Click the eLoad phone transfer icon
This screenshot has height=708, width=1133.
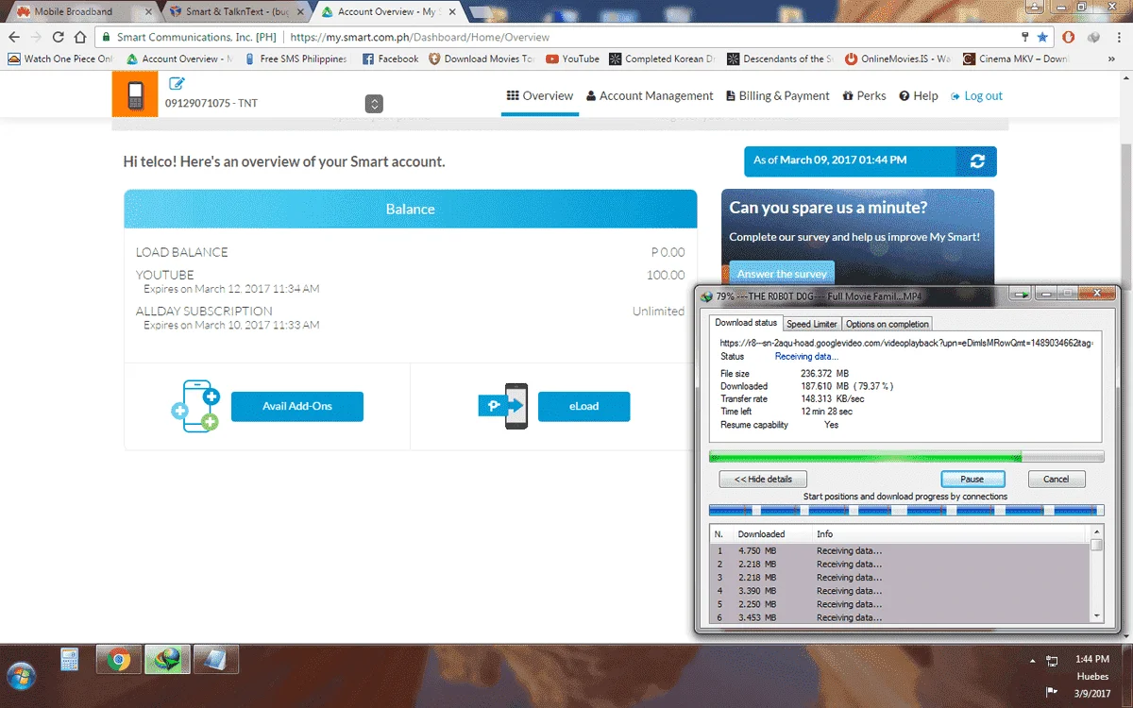tap(504, 406)
